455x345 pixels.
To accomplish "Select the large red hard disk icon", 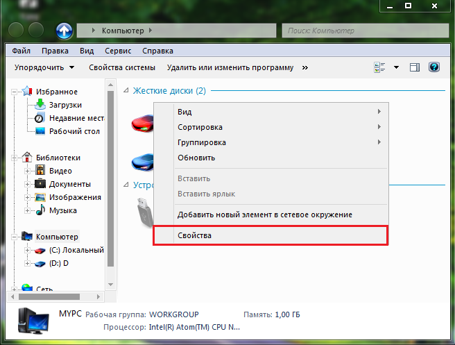I will click(x=142, y=124).
